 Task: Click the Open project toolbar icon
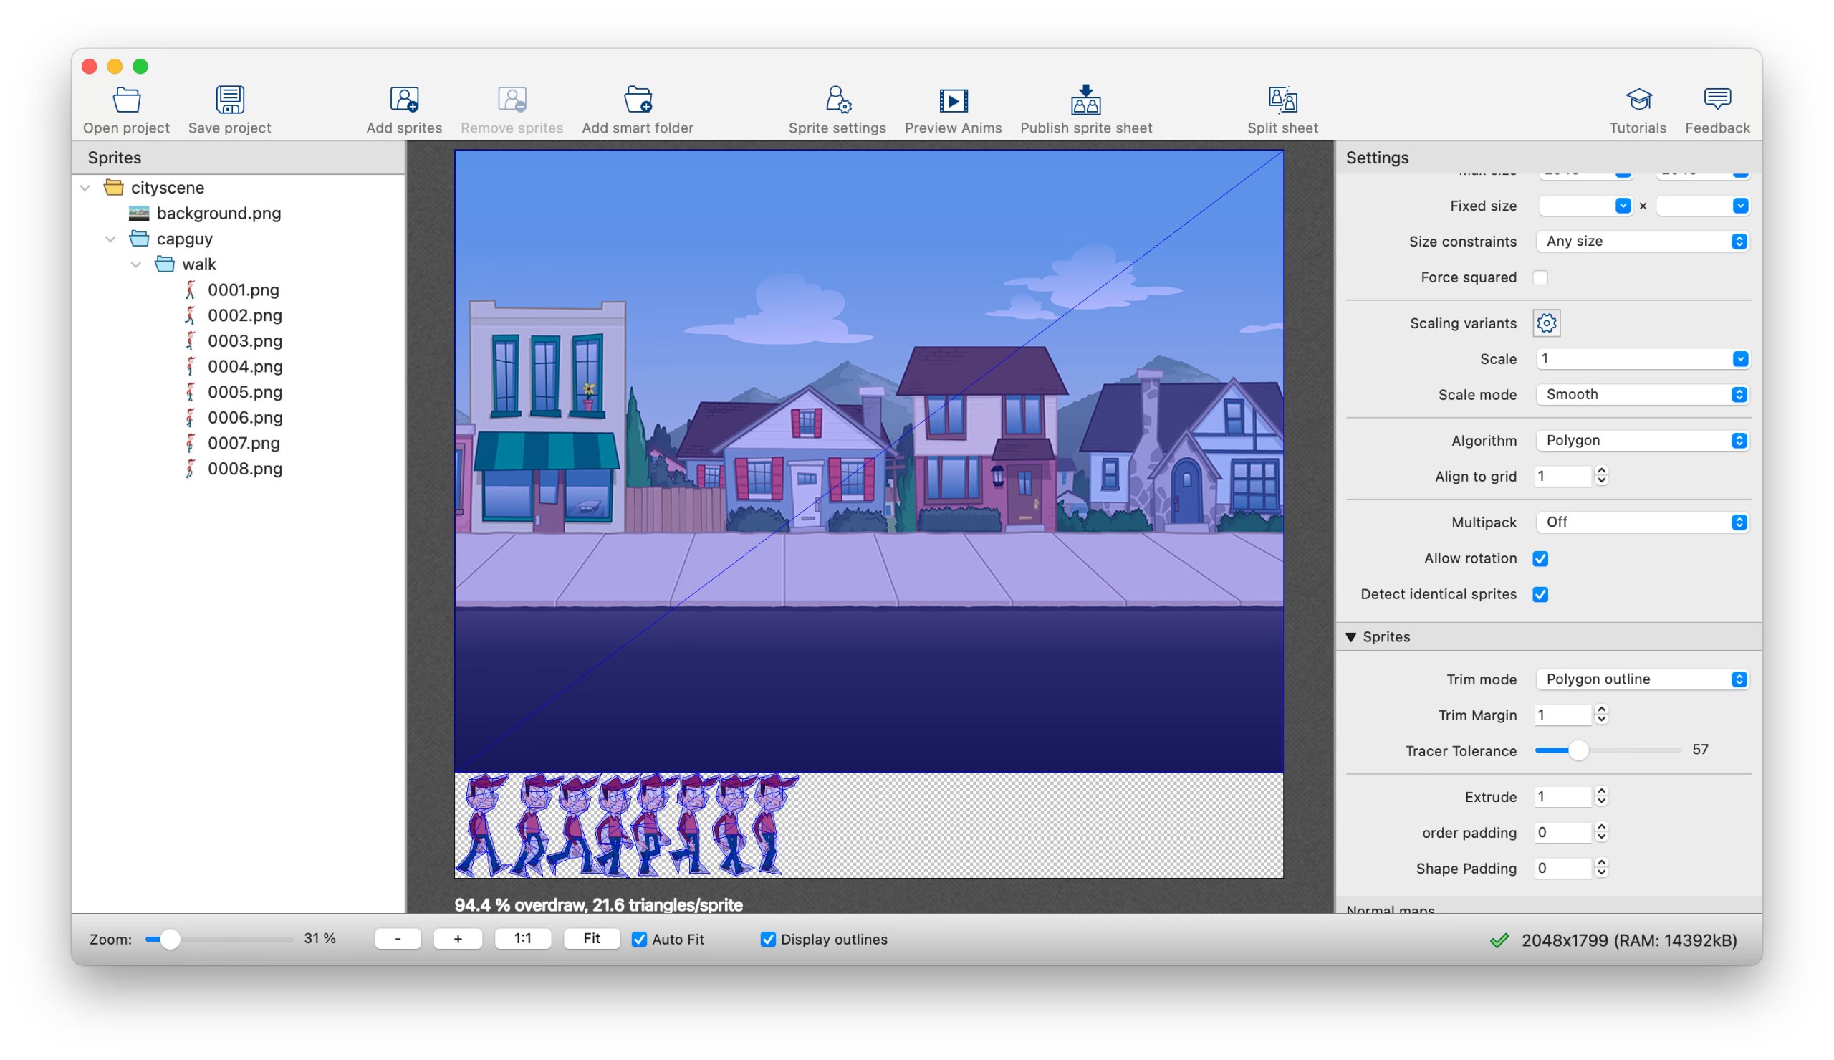click(x=126, y=100)
